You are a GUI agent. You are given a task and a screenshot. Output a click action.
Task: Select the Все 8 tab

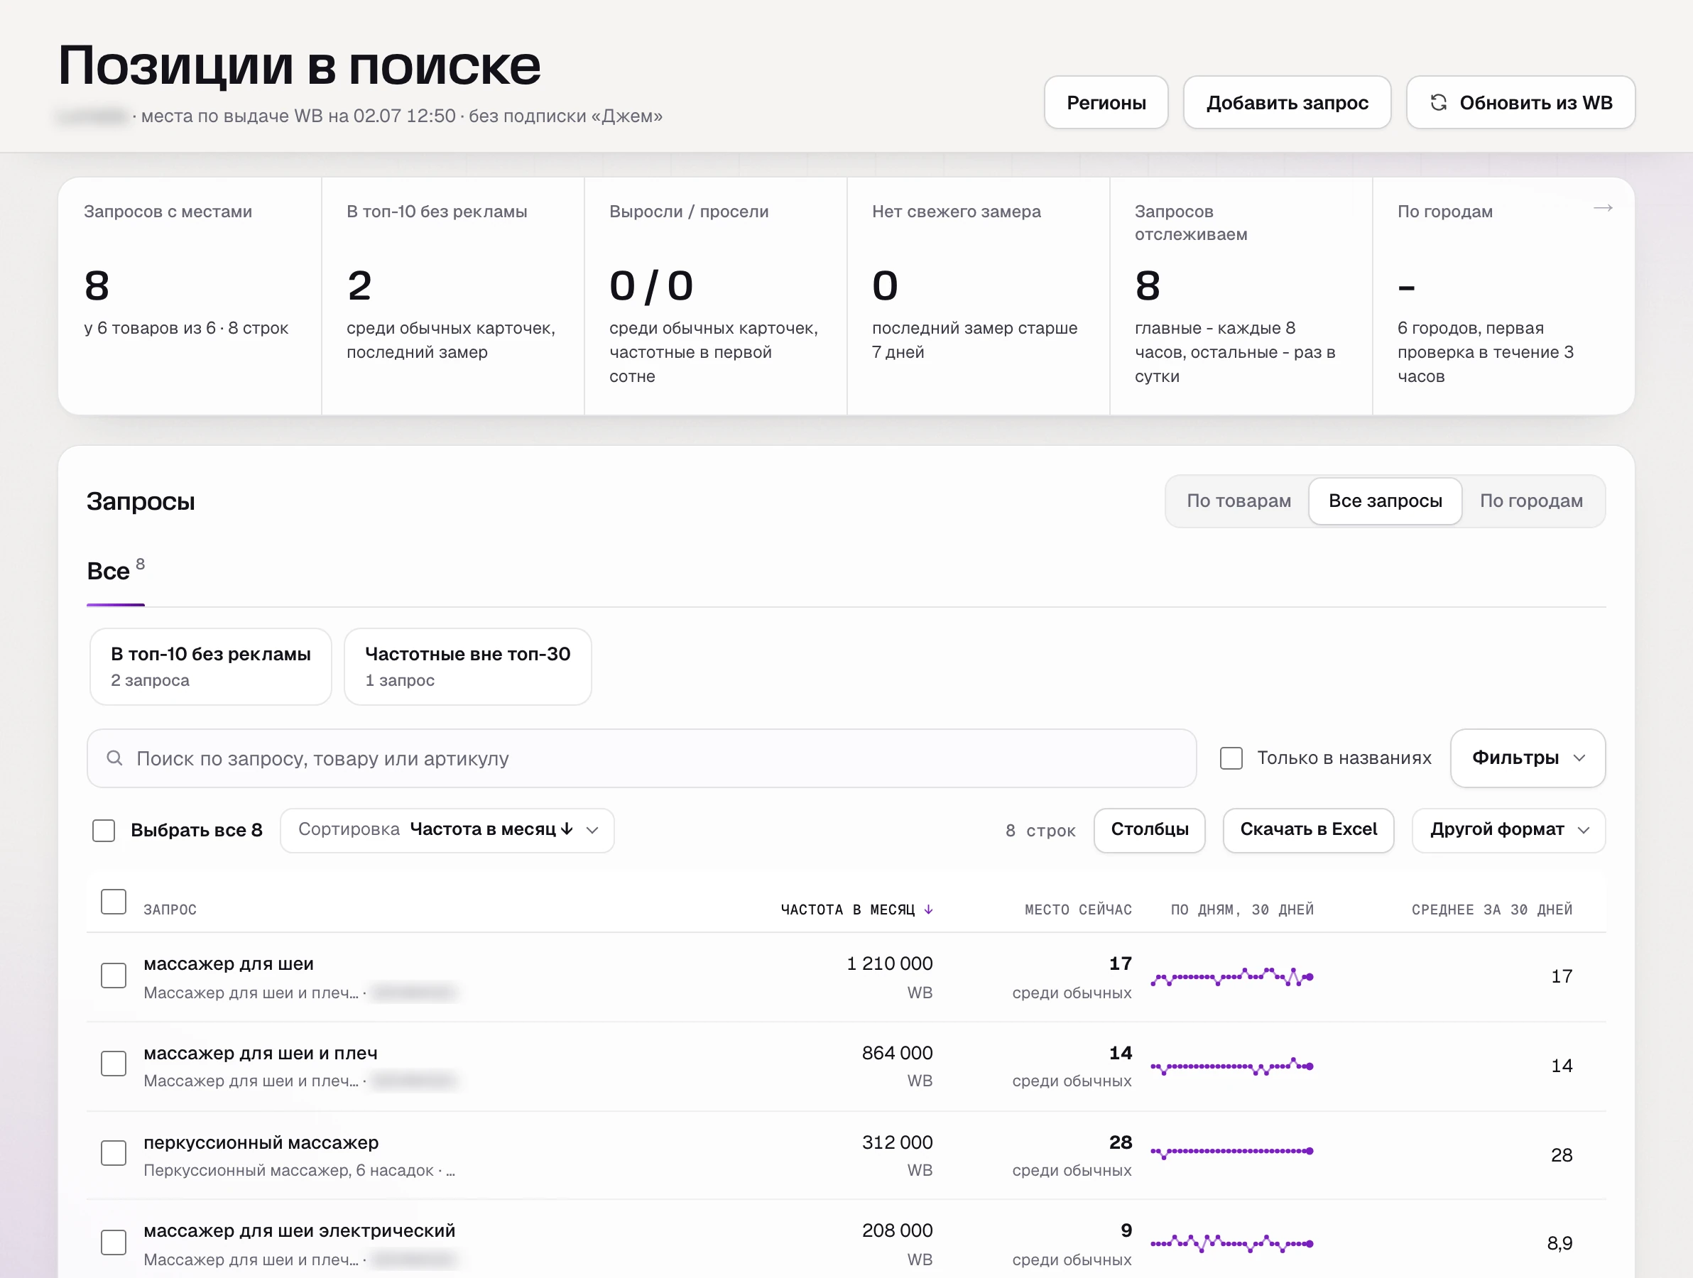point(116,572)
